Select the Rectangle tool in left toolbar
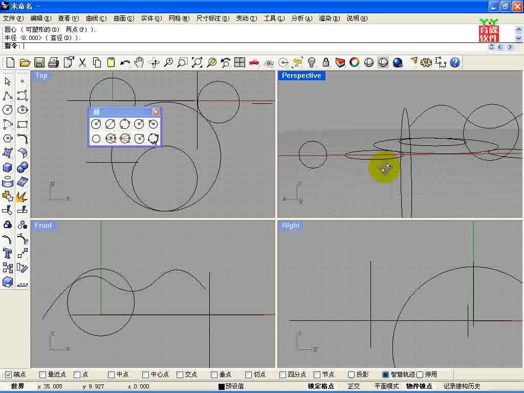Screen dimensions: 524x393 pyautogui.click(x=23, y=124)
